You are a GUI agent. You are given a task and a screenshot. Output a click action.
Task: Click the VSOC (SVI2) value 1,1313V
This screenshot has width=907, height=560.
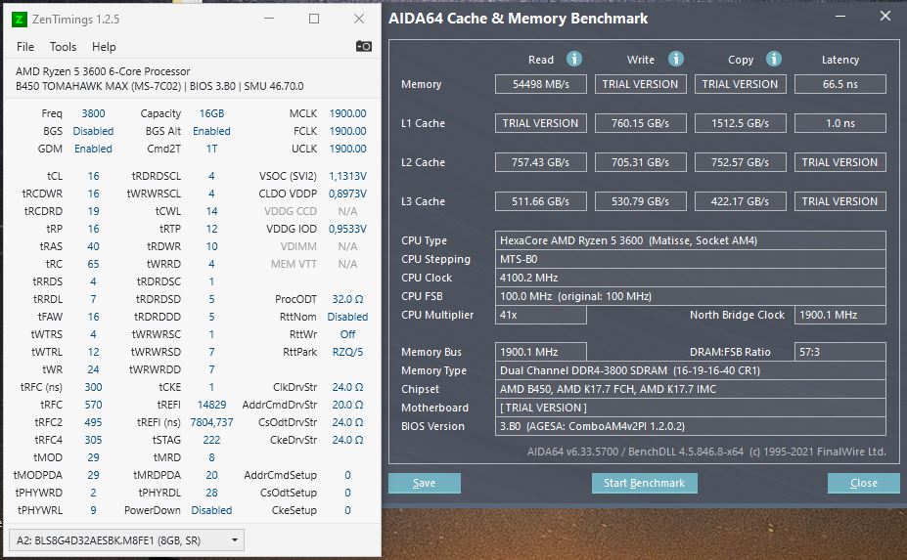347,176
